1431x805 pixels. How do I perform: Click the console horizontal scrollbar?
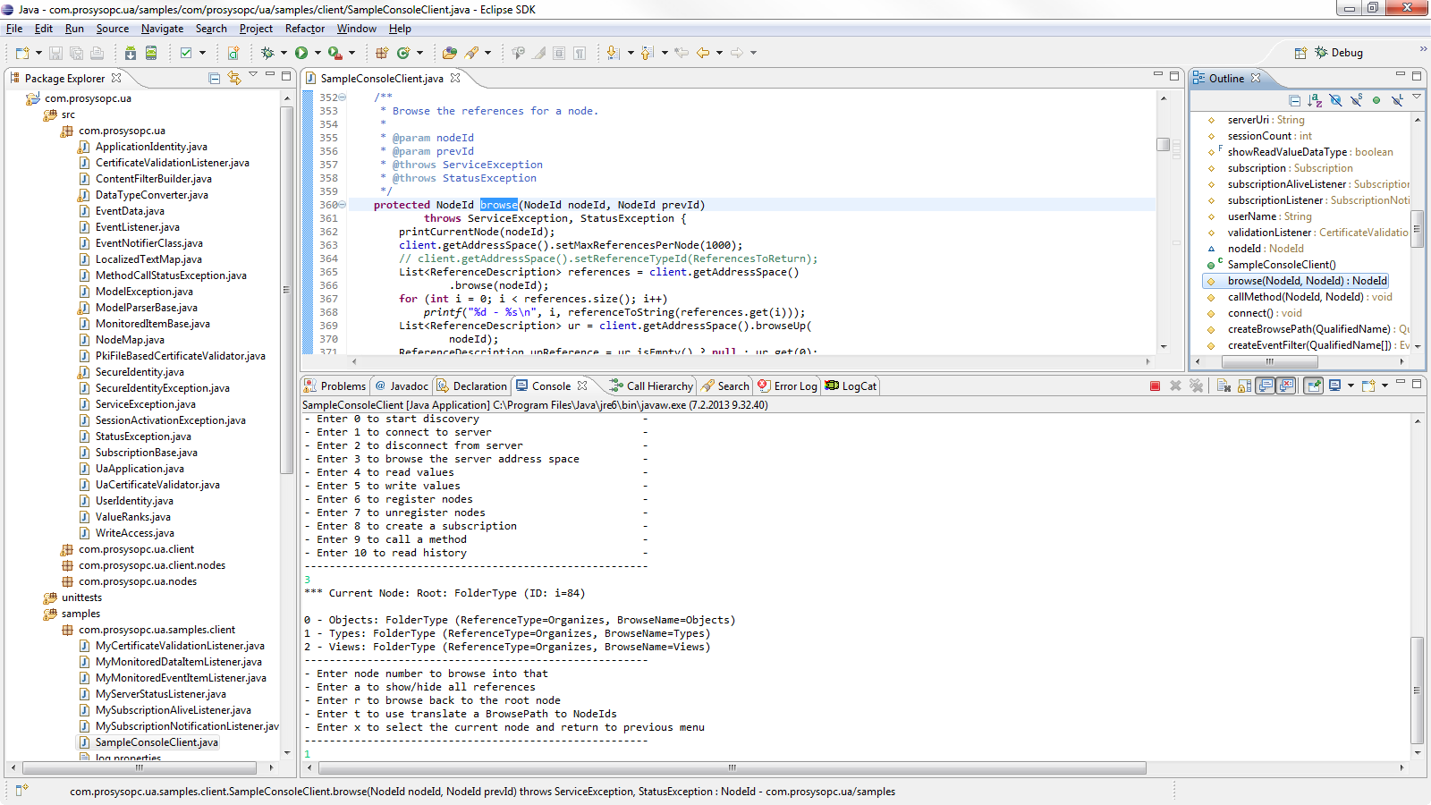(x=732, y=768)
